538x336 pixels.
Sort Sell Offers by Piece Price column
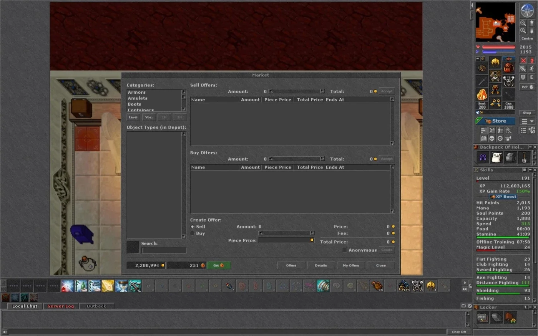[x=277, y=100]
